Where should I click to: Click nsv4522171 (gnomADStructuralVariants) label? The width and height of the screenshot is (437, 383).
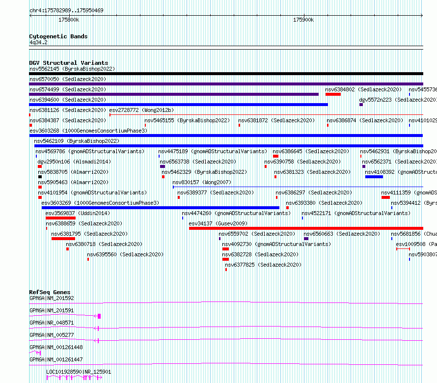[x=356, y=213]
